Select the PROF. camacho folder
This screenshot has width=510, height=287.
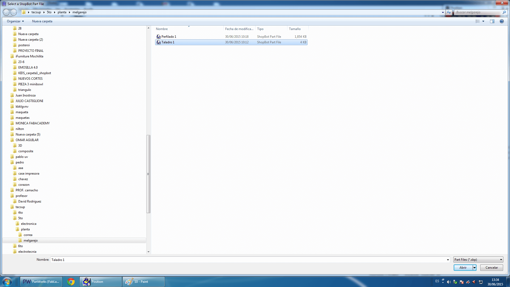(x=27, y=190)
